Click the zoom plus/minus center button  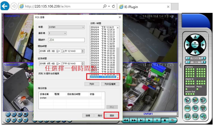(x=195, y=44)
